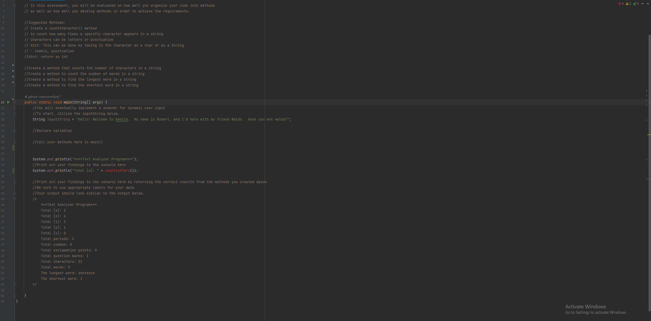Click the green Run arrow beside main

[8, 102]
